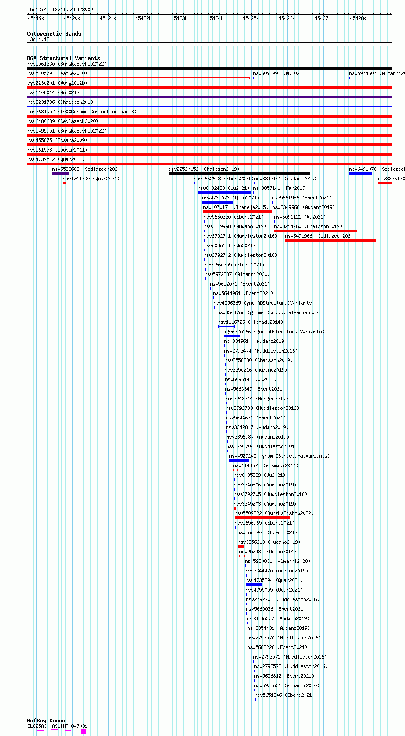
Task: Click nsv3943344 (Wenger2019) label
Action: [257, 399]
